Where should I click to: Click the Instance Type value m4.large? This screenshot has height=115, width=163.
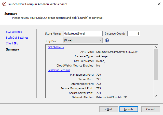point(102,56)
